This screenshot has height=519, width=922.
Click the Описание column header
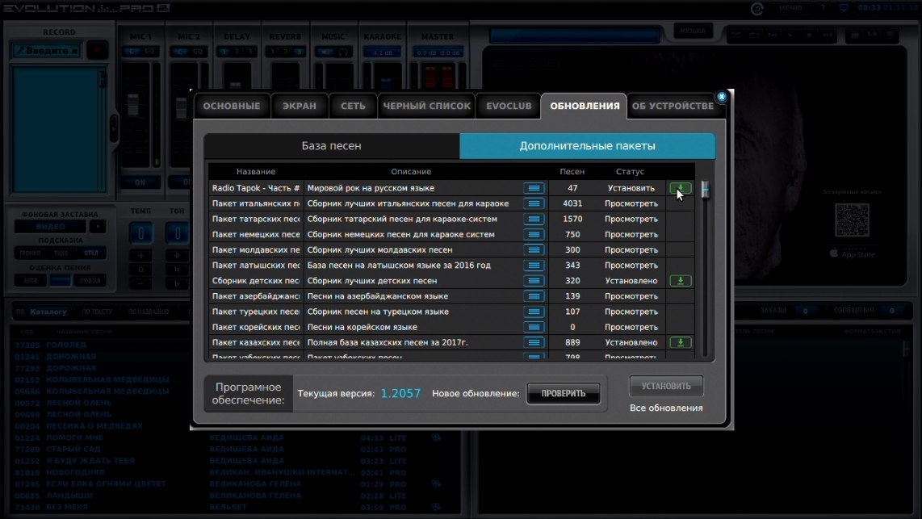coord(411,172)
